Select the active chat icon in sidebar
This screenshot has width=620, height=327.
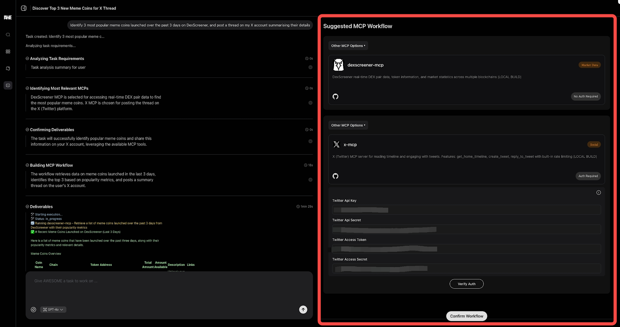[x=8, y=86]
